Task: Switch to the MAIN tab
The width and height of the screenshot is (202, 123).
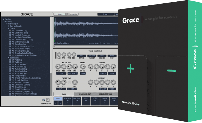Action: [64, 94]
